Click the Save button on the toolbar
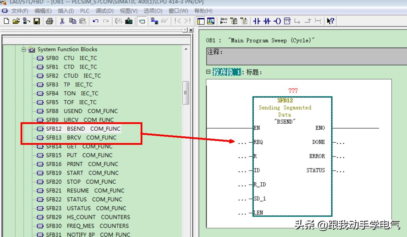407x237 pixels. [37, 22]
